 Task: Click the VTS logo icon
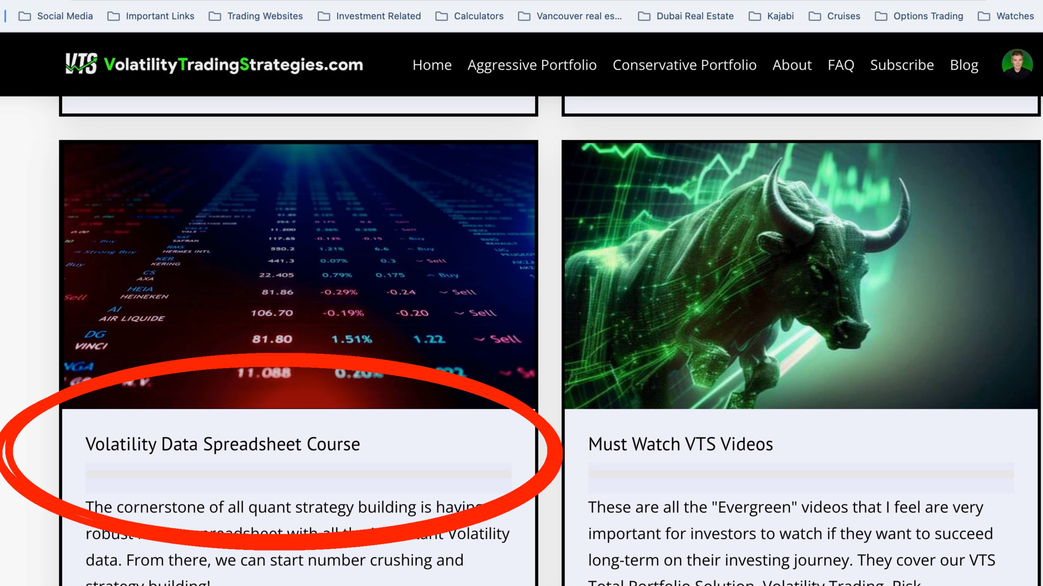click(81, 64)
